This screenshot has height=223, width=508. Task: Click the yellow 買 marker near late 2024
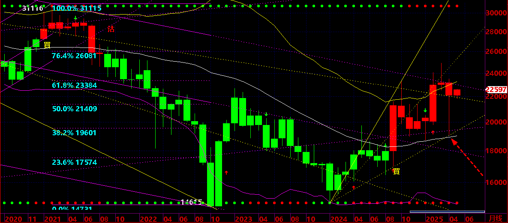click(396, 171)
